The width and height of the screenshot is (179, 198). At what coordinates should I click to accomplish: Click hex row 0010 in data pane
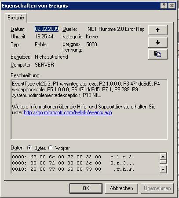73,169
